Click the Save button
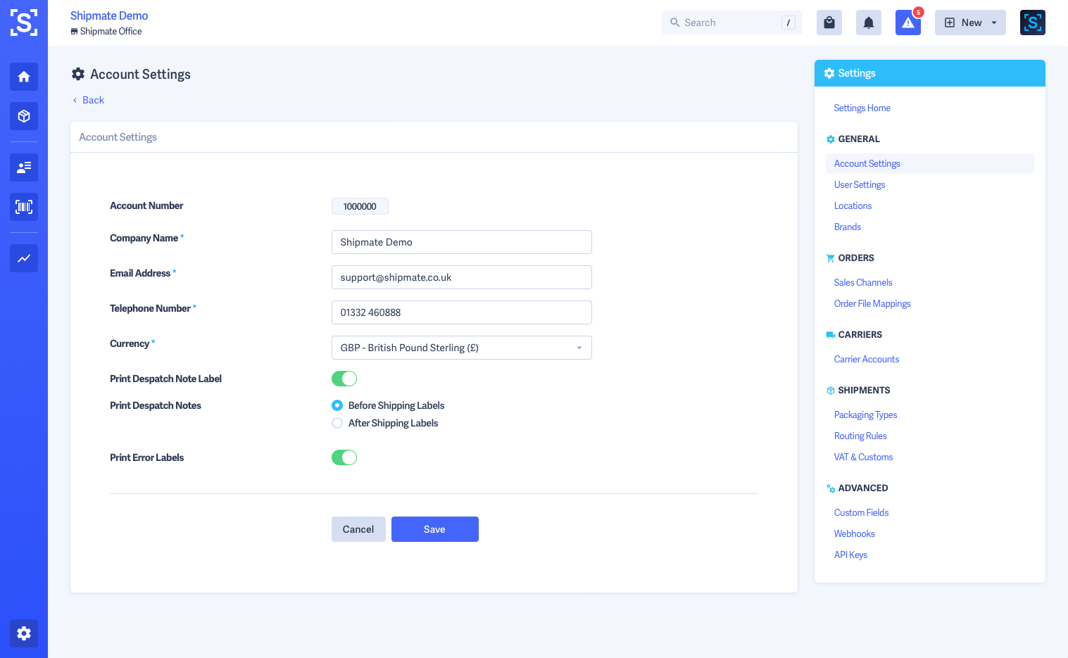This screenshot has height=658, width=1068. point(435,529)
